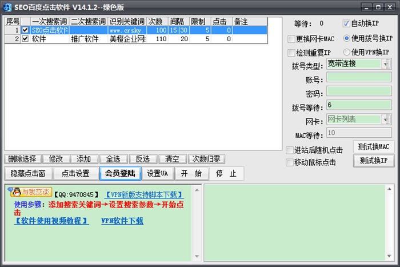The image size is (400, 267).
Task: Open VPN新版支持脚本下载 link
Action: pos(144,195)
